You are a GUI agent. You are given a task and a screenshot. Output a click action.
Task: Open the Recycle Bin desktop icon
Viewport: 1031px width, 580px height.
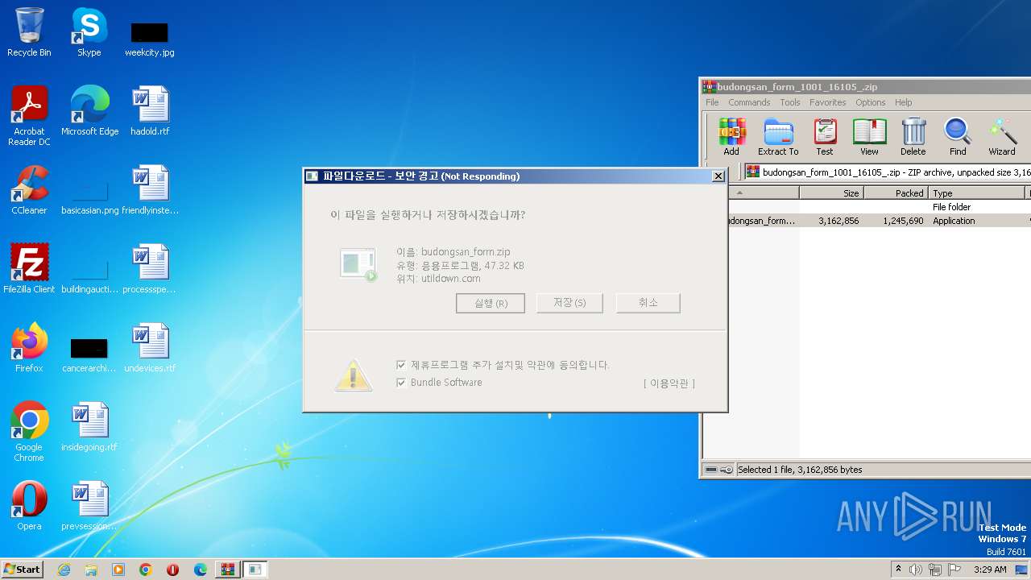click(x=29, y=32)
